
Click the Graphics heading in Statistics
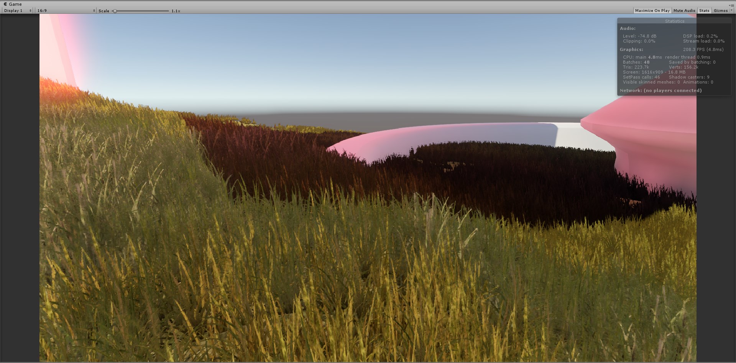click(x=631, y=49)
